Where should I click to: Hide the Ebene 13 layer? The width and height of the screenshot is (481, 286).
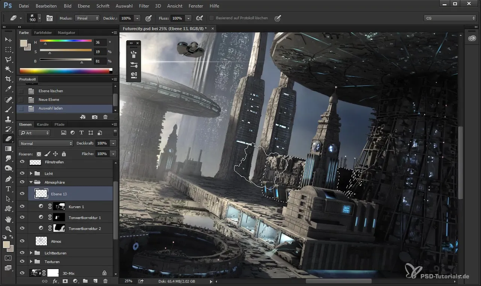pos(22,193)
